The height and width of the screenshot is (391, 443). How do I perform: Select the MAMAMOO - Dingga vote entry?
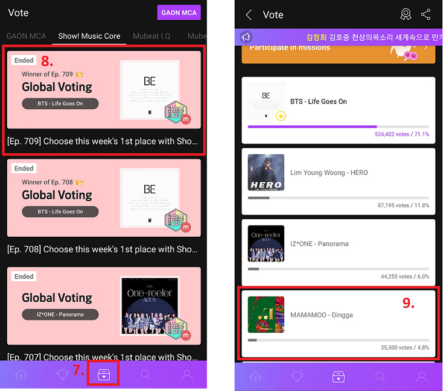click(x=338, y=324)
